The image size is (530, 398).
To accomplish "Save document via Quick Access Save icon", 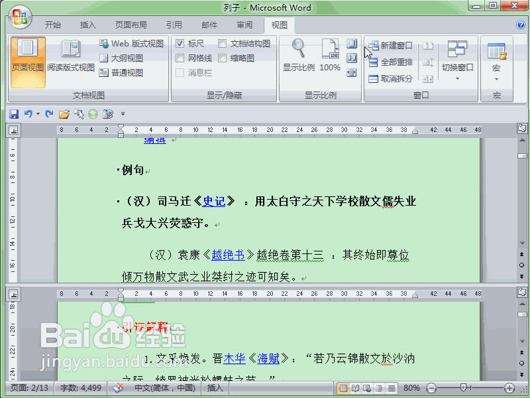I will (14, 113).
